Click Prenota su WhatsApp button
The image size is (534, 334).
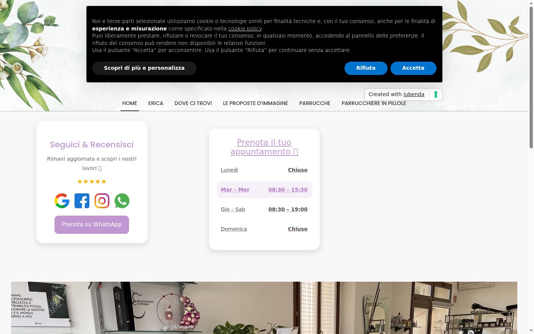click(92, 225)
